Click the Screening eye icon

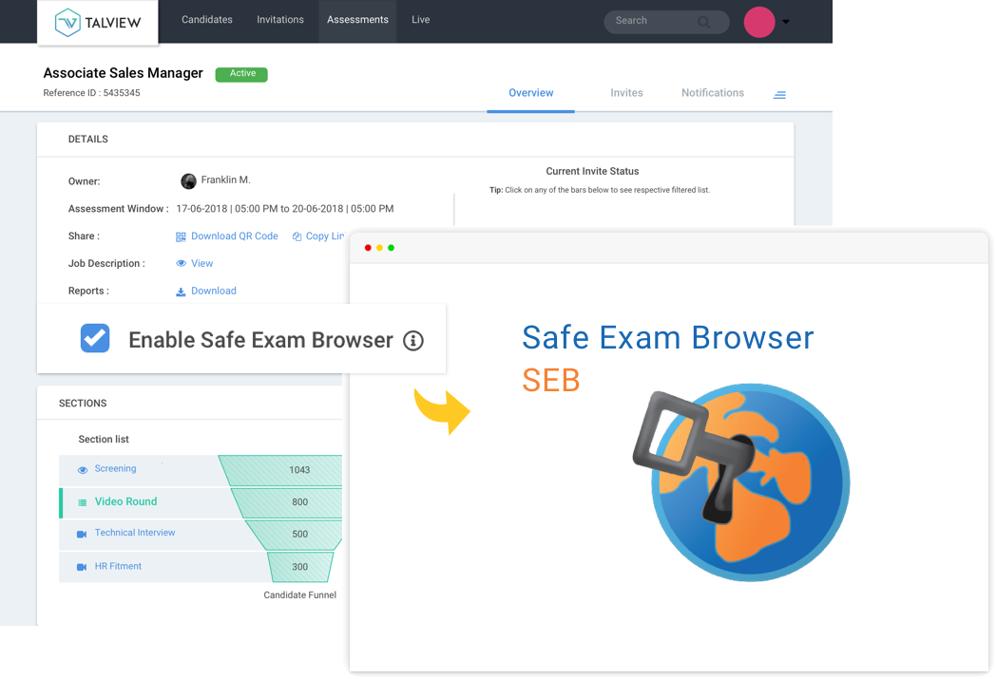click(x=83, y=470)
